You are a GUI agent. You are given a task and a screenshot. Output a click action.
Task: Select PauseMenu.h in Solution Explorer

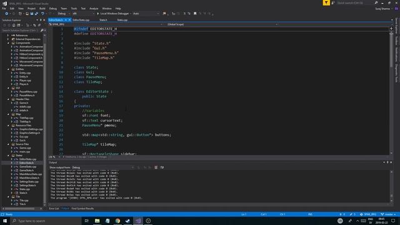[x=27, y=96]
